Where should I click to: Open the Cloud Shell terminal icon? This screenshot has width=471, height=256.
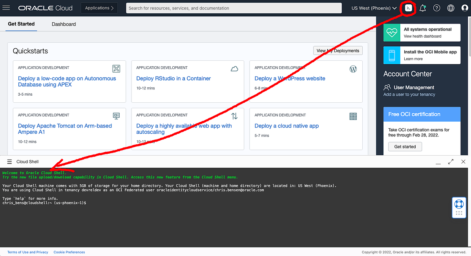click(408, 8)
